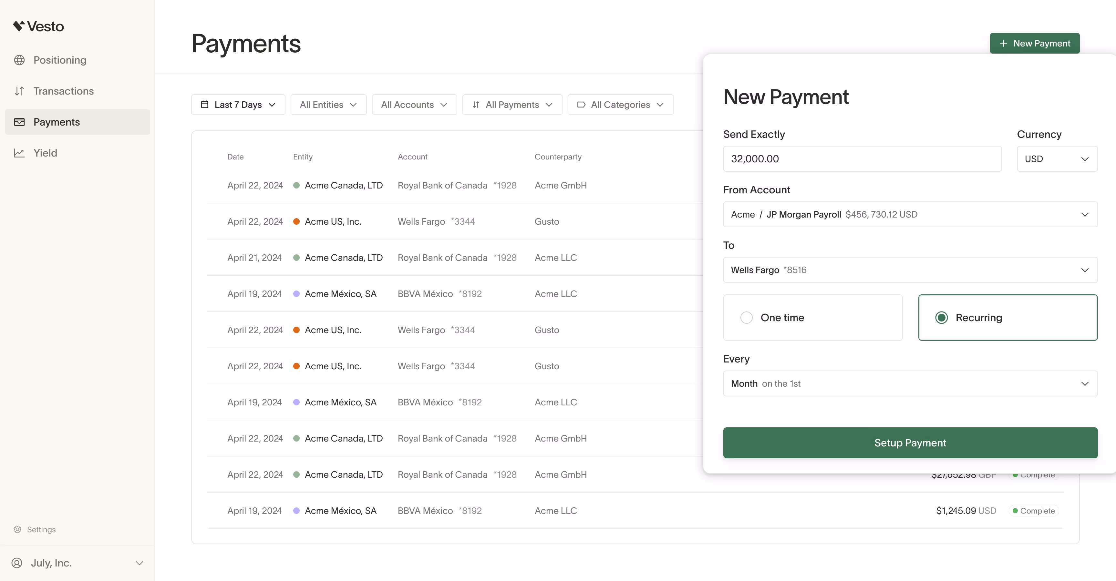Open the All Payments filter dropdown

coord(512,104)
